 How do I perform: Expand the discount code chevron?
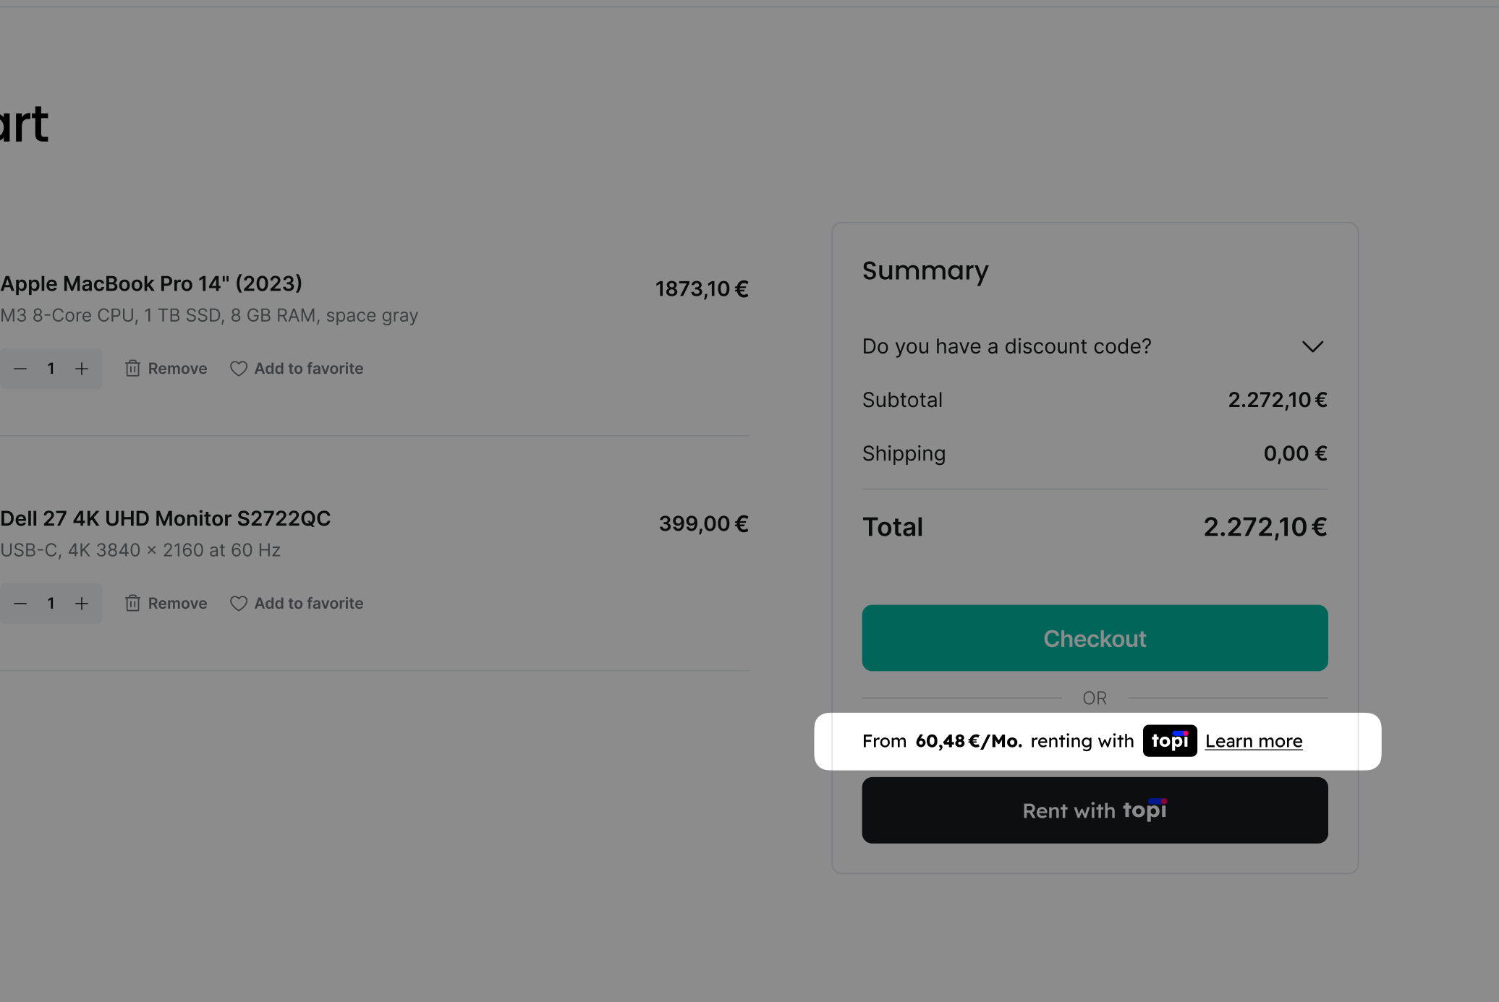1312,347
